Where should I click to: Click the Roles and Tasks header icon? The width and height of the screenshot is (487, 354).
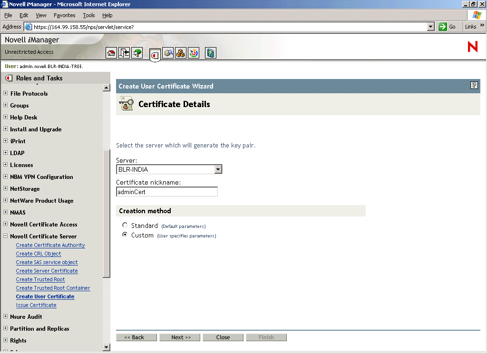pos(9,78)
